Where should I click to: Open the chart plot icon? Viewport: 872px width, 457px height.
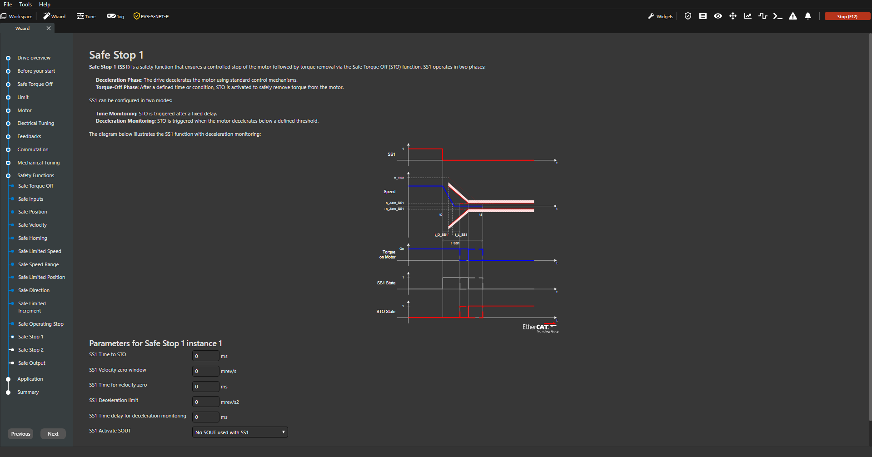tap(748, 16)
